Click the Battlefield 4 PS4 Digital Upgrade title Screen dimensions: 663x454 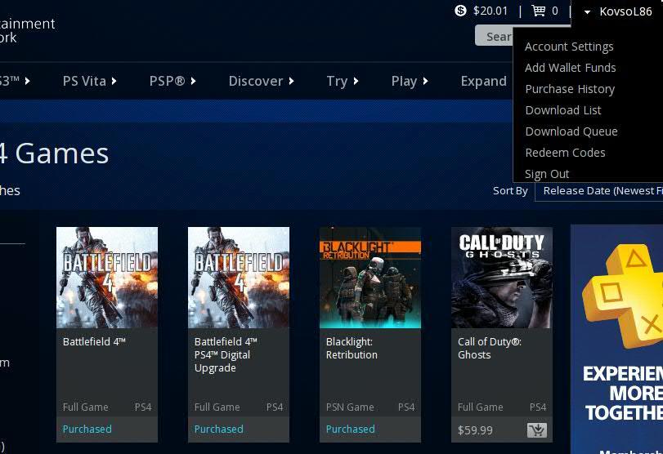[x=226, y=354]
